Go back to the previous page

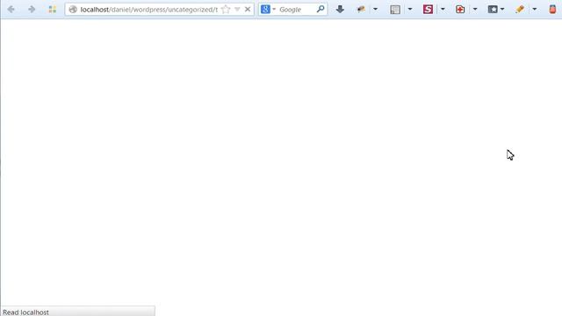(11, 10)
